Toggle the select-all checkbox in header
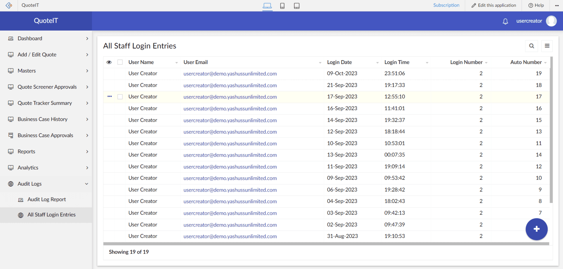Image resolution: width=563 pixels, height=269 pixels. coord(120,62)
